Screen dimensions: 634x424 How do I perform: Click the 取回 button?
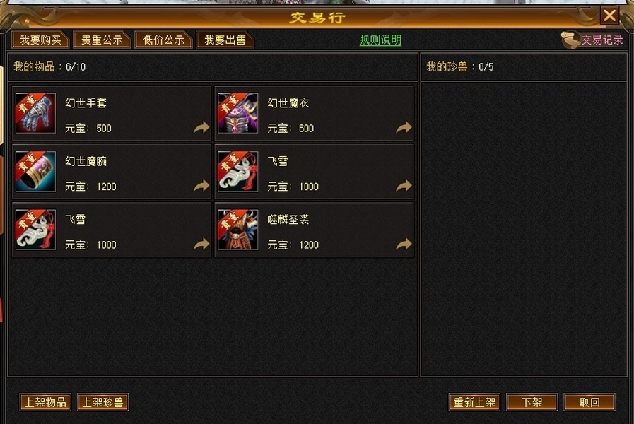point(589,402)
